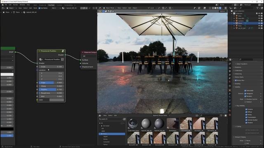Expand the All catalog in asset browser

point(100,123)
